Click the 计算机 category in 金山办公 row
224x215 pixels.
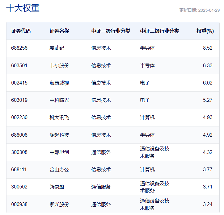coord(147,169)
